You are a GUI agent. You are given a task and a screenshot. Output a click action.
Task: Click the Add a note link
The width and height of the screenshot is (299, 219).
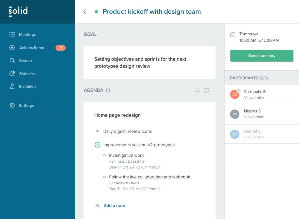[114, 206]
